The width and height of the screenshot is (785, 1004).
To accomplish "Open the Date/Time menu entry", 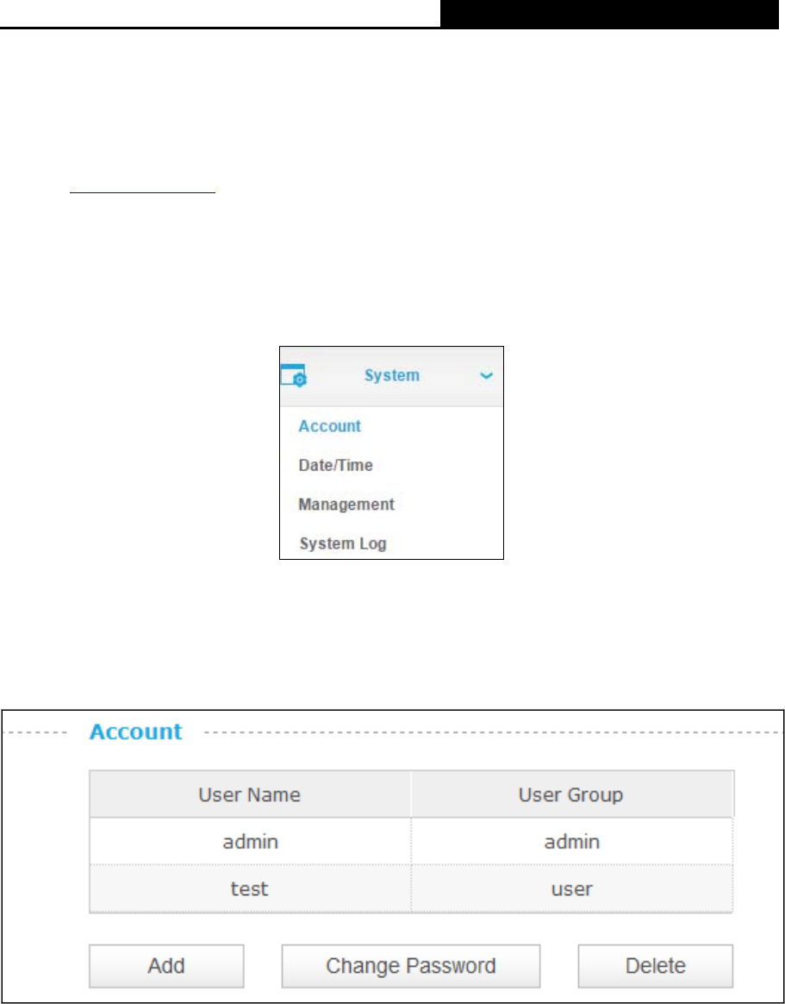I will click(x=335, y=466).
